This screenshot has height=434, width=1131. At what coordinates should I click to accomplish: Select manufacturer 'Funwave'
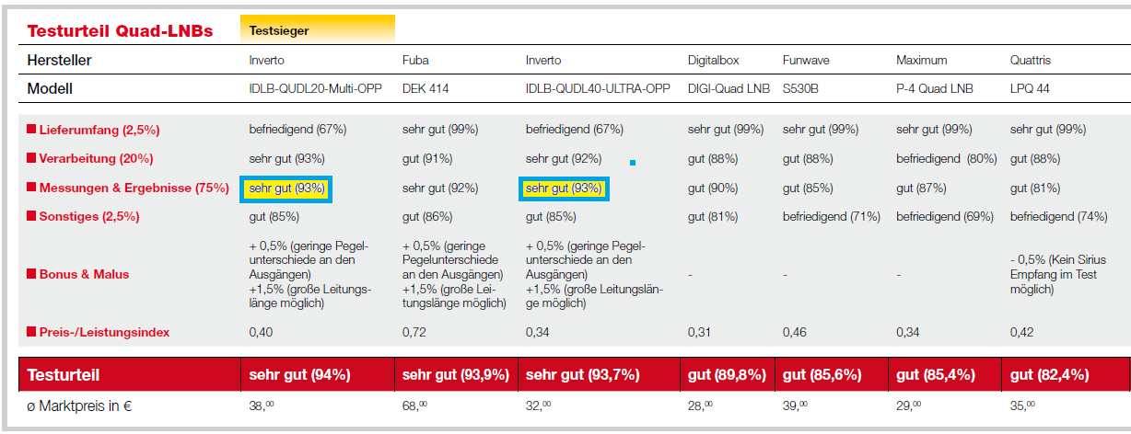806,61
